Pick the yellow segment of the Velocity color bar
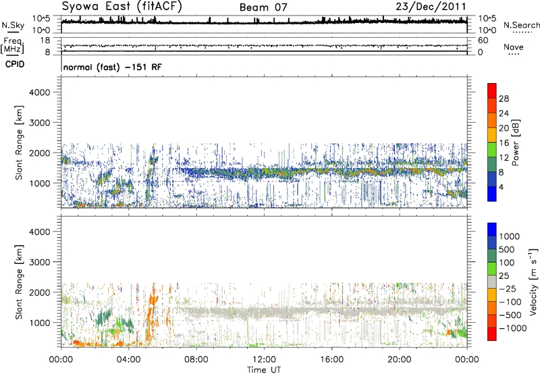Screen dimensions: 540x374 click(492, 296)
